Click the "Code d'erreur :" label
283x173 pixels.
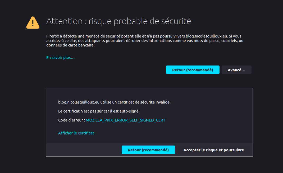pos(71,120)
